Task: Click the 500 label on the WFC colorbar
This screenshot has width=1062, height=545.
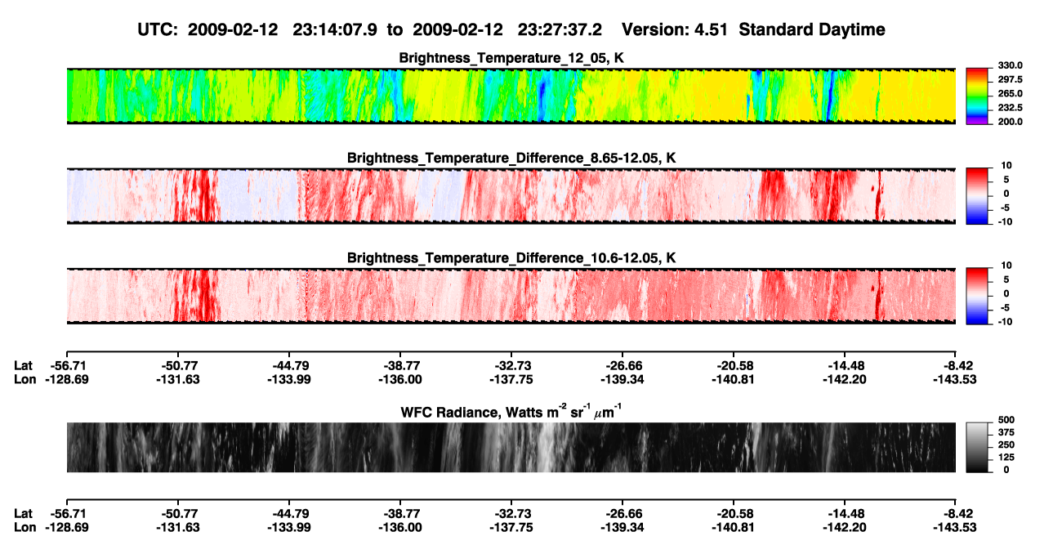Action: click(1006, 420)
